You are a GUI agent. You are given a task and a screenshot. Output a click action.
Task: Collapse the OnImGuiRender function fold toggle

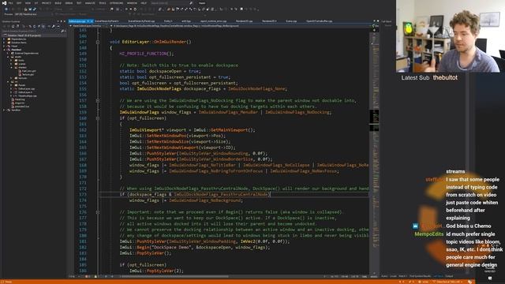[x=98, y=42]
